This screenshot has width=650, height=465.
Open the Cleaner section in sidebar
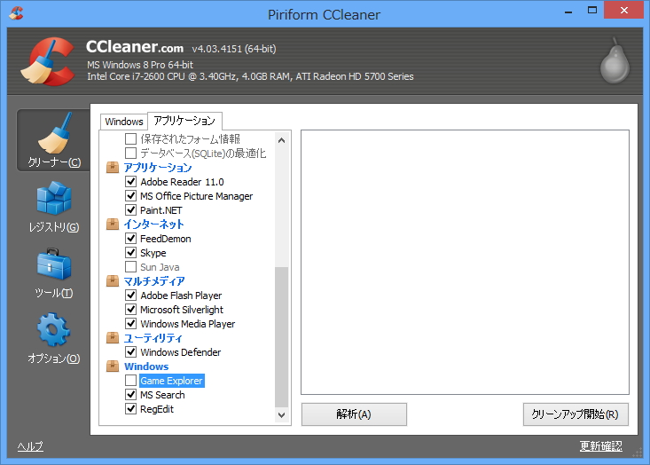pos(54,140)
